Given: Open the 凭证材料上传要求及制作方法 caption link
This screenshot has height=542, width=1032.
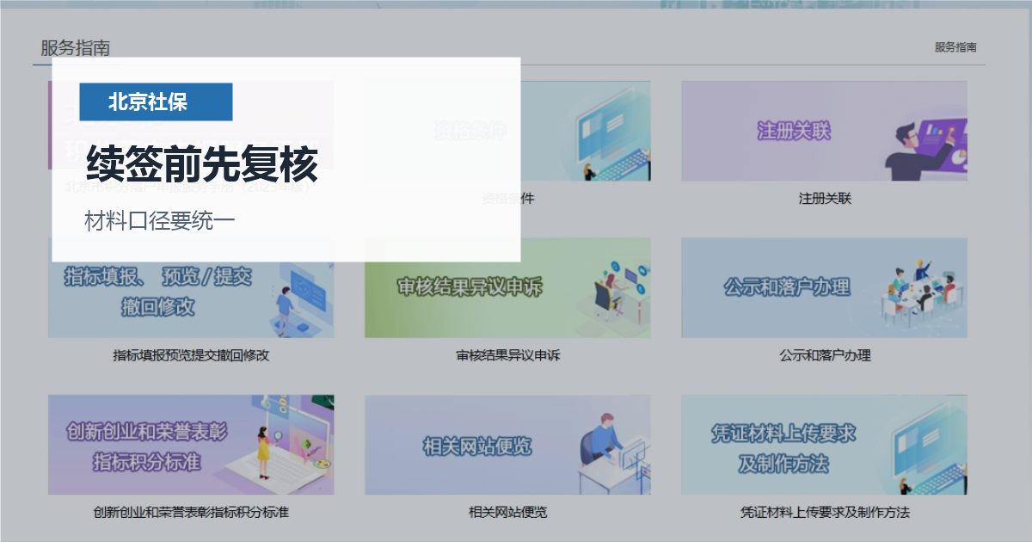Looking at the screenshot, I should [x=824, y=513].
